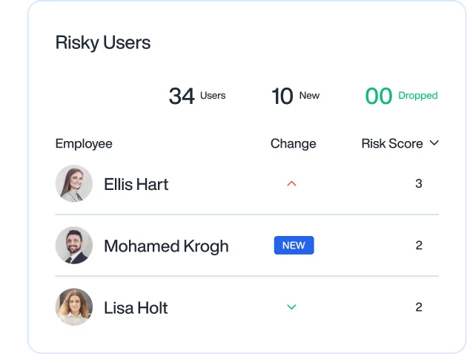467x354 pixels.
Task: Click the red up arrow for Ellis Hart
Action: coord(291,184)
